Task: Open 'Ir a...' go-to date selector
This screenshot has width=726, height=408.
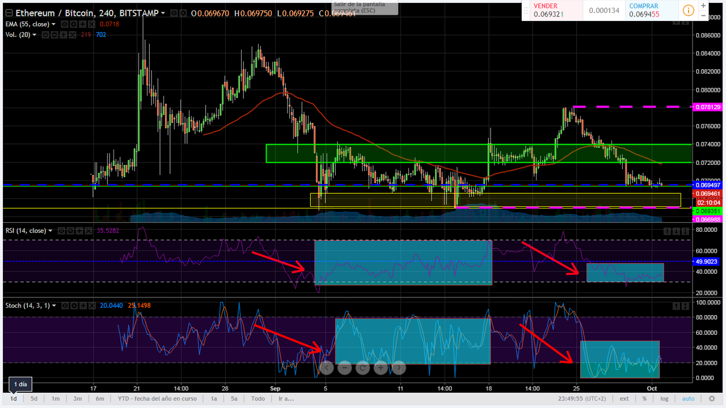Action: [286, 398]
